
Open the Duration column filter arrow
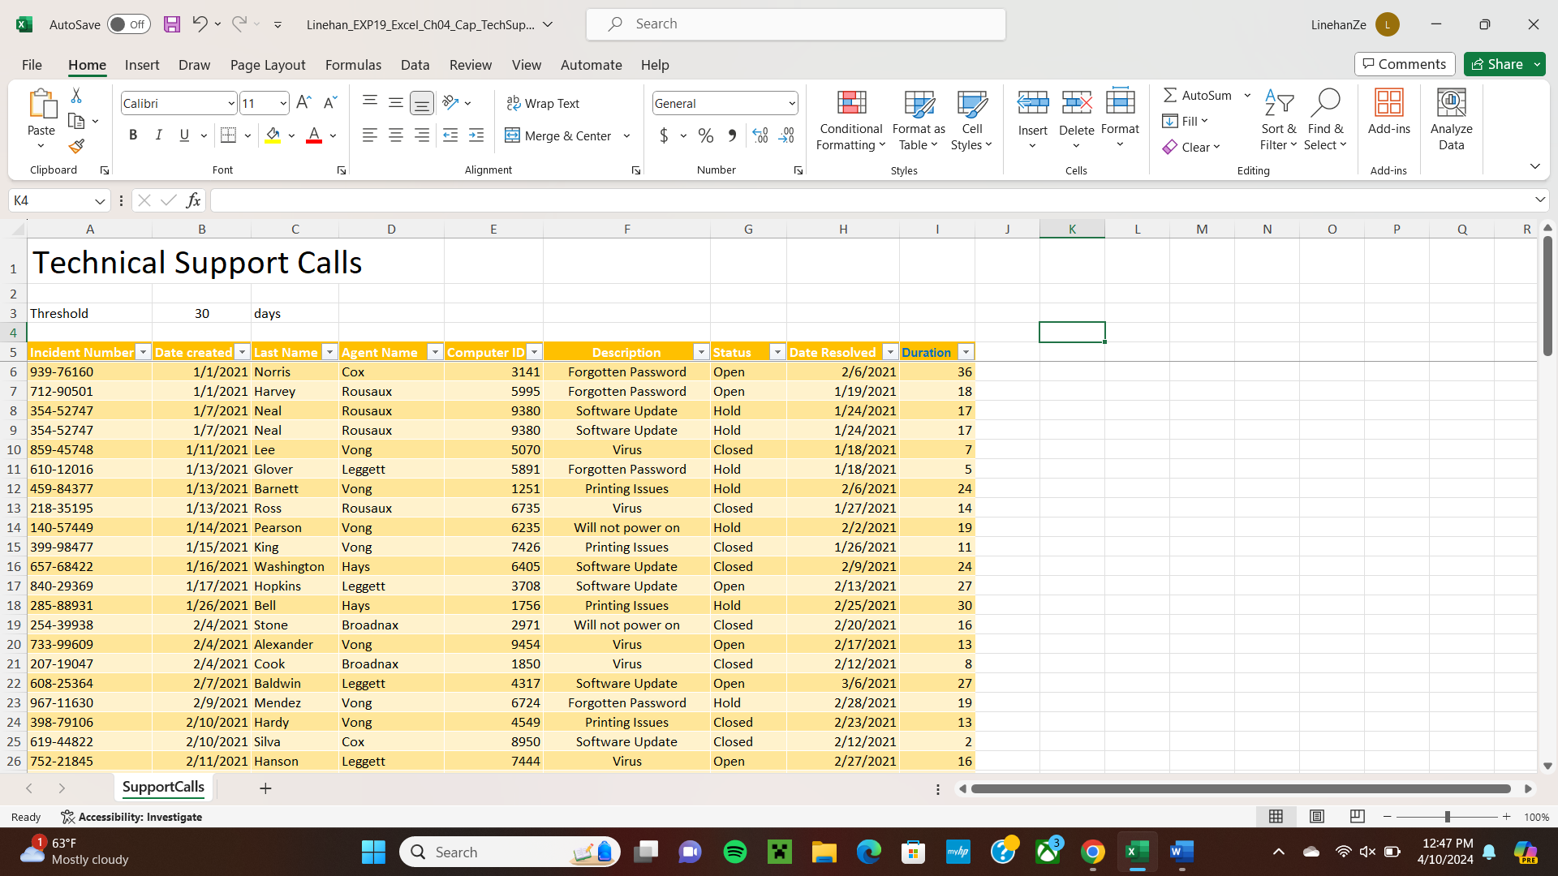point(966,352)
